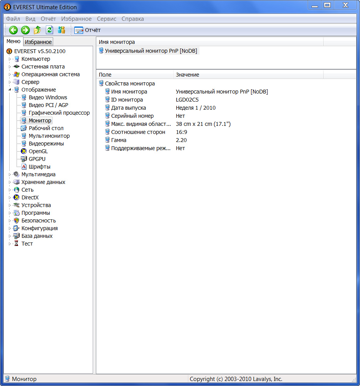This screenshot has height=386, width=360.
Task: Collapse the Отображение tree node
Action: 10,90
